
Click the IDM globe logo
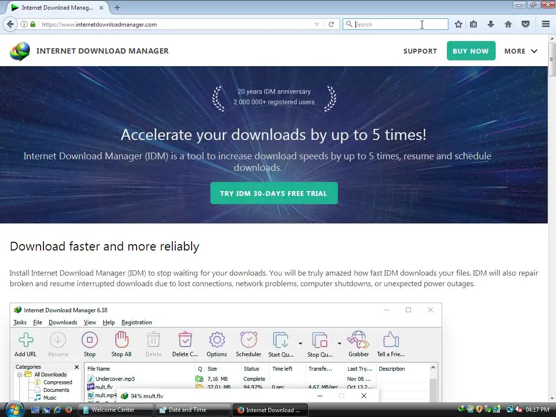click(x=20, y=51)
